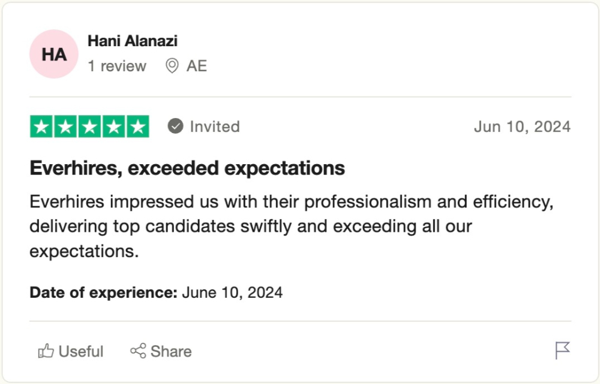This screenshot has height=384, width=600.
Task: Click the fourth green star
Action: (x=113, y=126)
